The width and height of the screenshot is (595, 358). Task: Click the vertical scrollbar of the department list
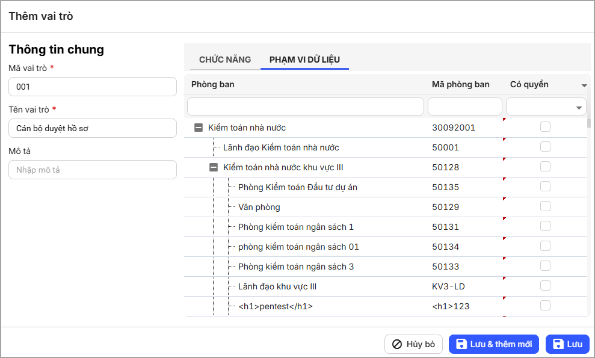(x=589, y=123)
